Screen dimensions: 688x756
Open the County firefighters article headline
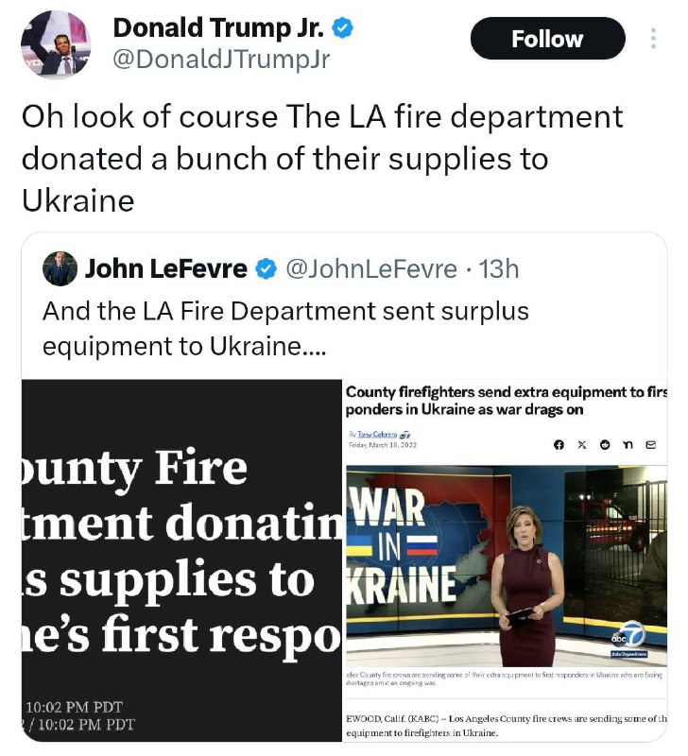pos(507,400)
